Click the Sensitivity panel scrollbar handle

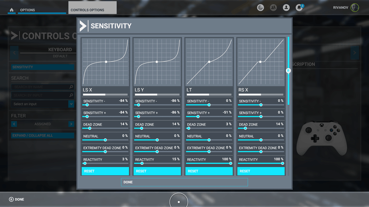pyautogui.click(x=288, y=71)
